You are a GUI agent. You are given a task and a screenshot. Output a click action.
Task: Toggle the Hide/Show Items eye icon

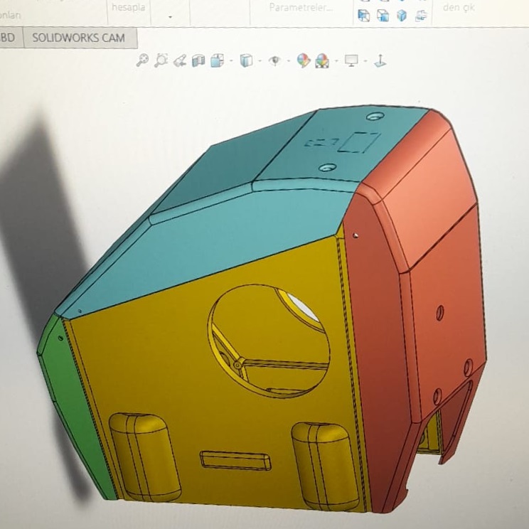[274, 60]
